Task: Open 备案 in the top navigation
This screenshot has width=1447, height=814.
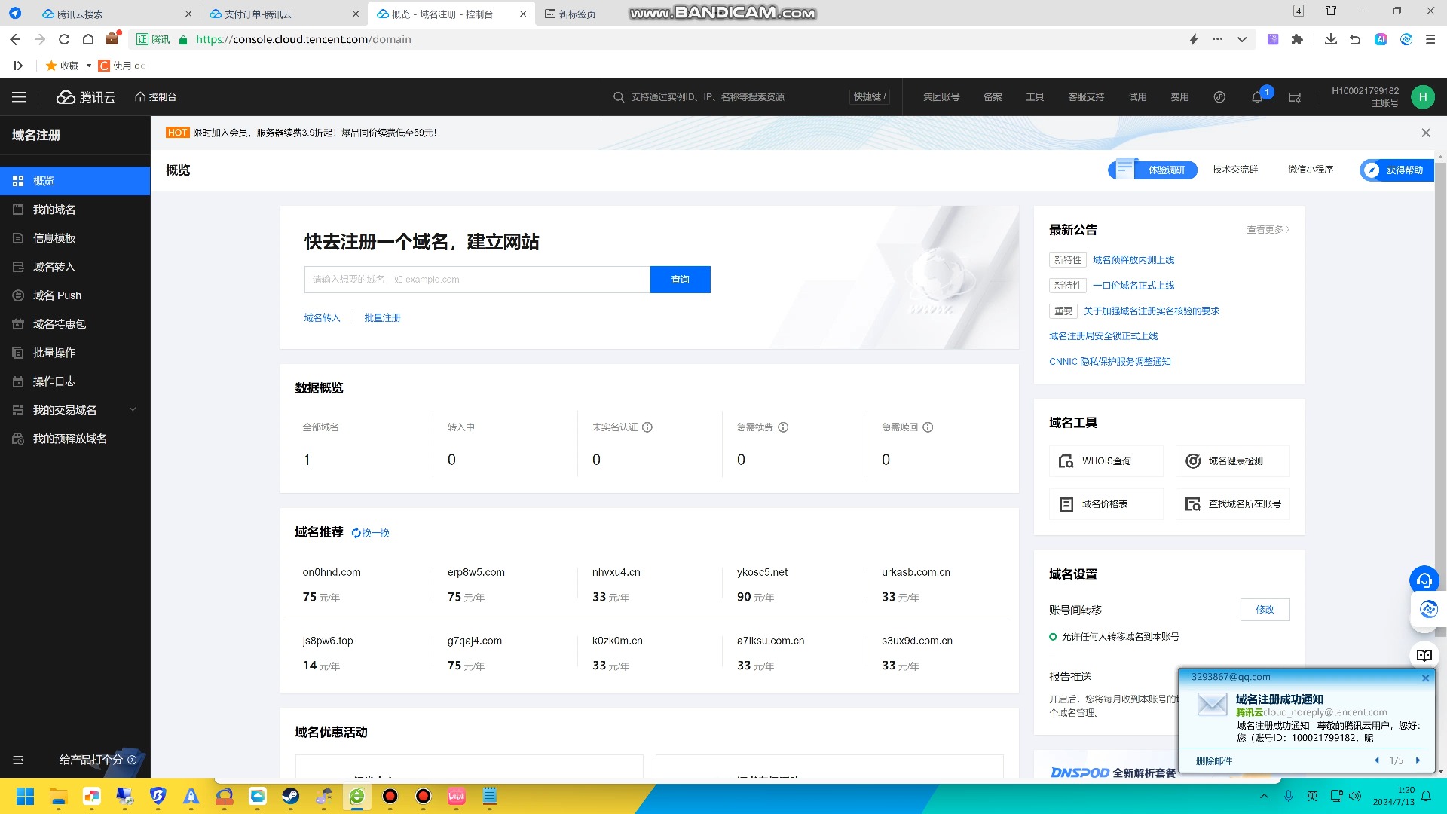Action: tap(993, 97)
